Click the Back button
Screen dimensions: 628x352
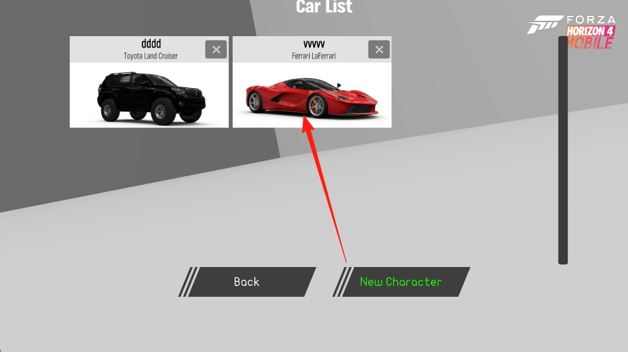247,282
